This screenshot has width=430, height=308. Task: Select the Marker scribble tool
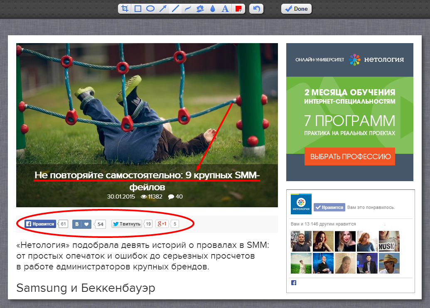click(200, 8)
